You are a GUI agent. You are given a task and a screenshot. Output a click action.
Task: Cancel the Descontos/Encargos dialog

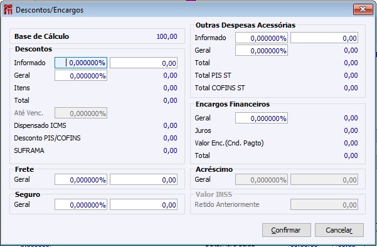[x=339, y=230]
